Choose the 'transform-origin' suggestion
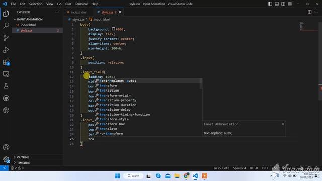 pos(147,95)
